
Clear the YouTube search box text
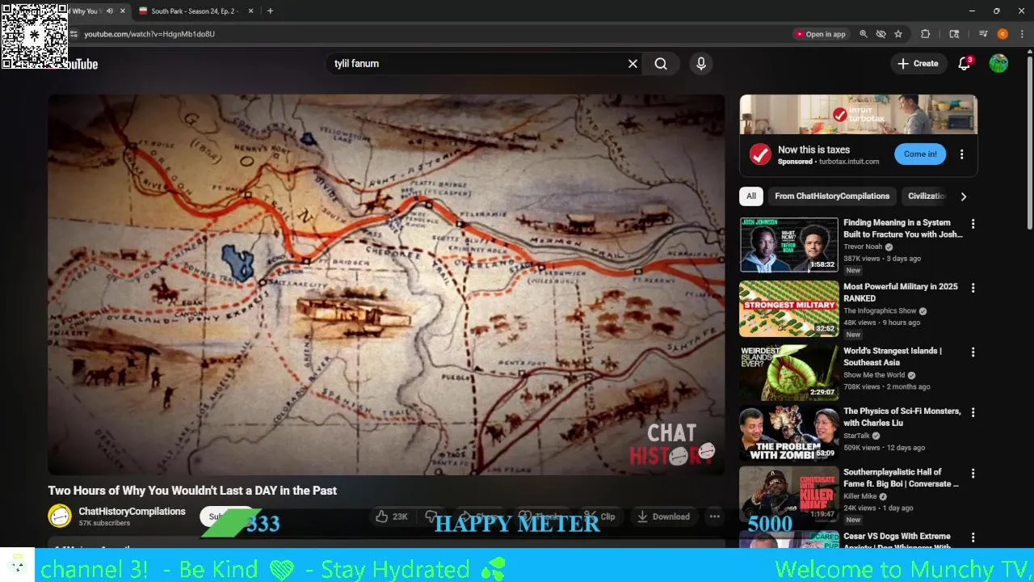[x=633, y=64]
